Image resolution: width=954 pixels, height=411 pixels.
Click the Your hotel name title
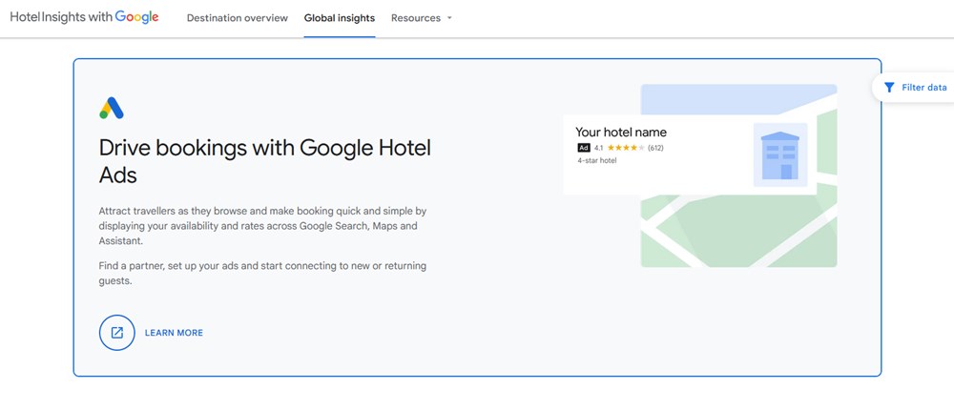621,132
